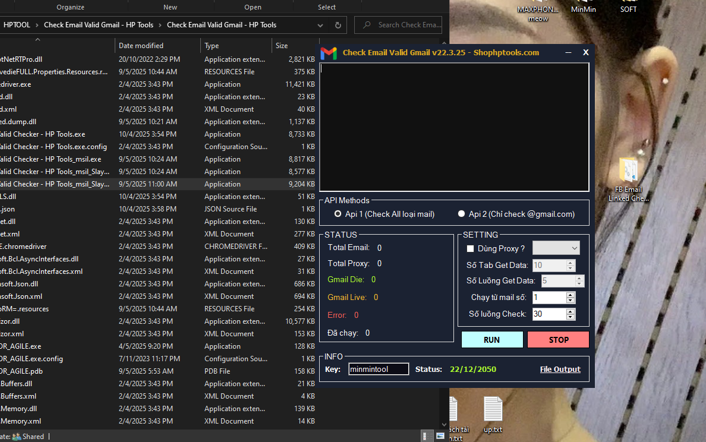Click the Gmail logo icon in title bar
The image size is (706, 442).
tap(329, 53)
